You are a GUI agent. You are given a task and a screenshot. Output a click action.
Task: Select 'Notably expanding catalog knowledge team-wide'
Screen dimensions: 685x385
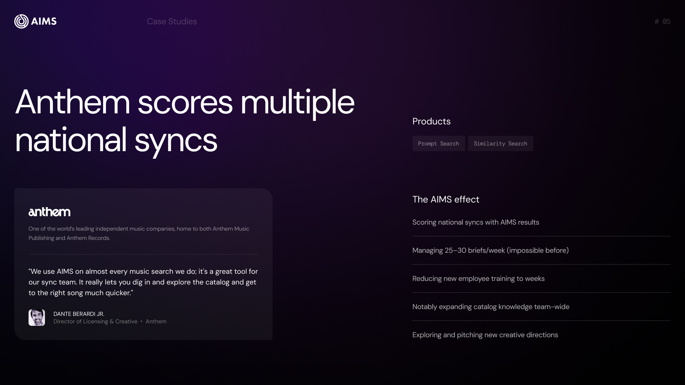pyautogui.click(x=491, y=307)
